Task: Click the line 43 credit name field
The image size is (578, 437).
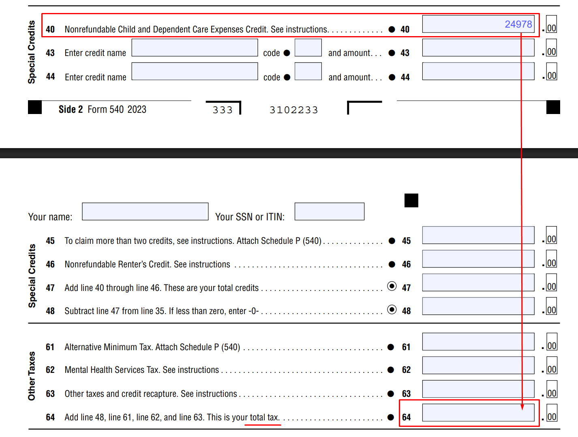Action: point(195,47)
